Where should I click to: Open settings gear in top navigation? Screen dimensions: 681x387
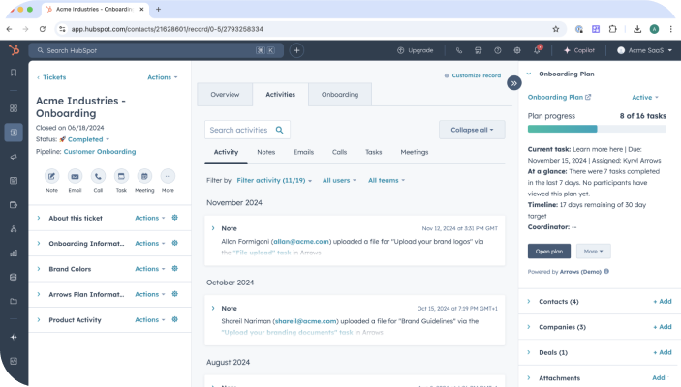click(x=517, y=50)
